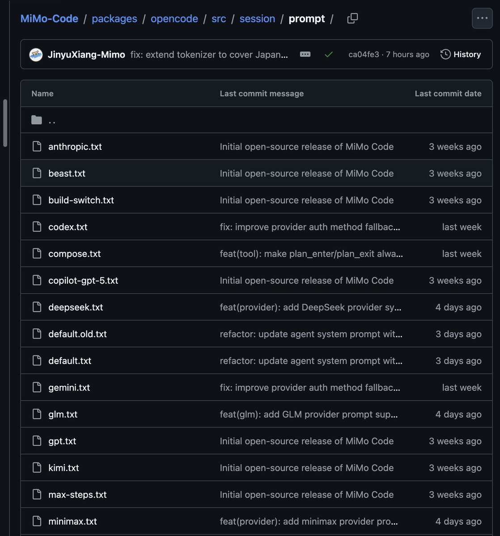This screenshot has width=500, height=536.
Task: Click the vertical scrollbar on left edge
Action: click(x=5, y=123)
